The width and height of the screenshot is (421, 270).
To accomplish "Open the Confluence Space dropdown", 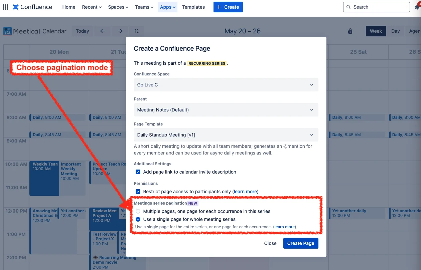I will (x=226, y=85).
